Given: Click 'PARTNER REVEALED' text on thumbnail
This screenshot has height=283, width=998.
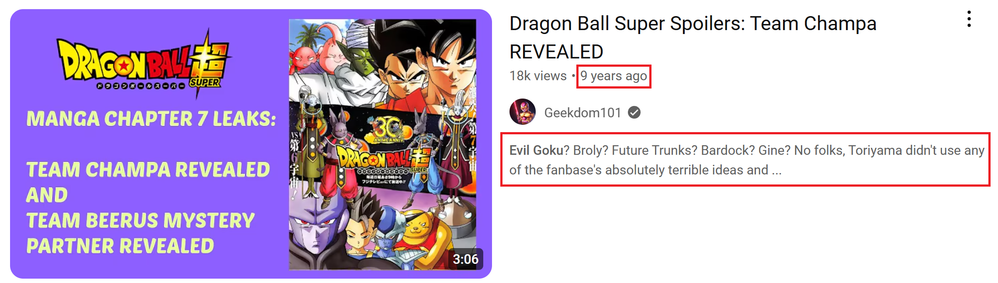Looking at the screenshot, I should tap(120, 246).
